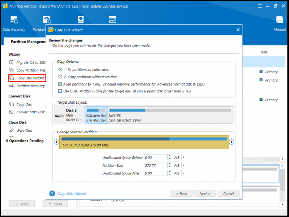Select Copy partitions without resizing
This screenshot has width=289, height=217.
click(60, 77)
